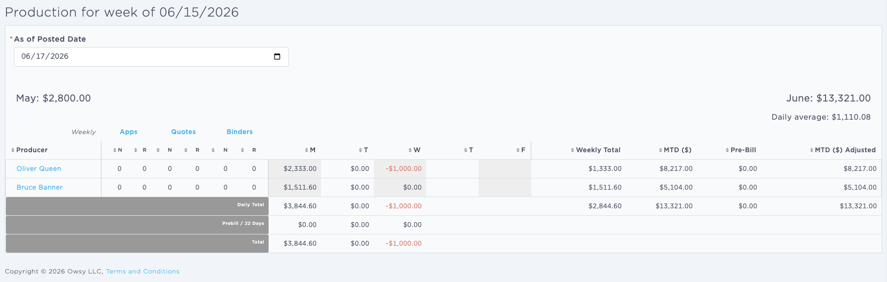
Task: Select Oliver Queen's Monday $2,333.00 cell
Action: point(295,169)
